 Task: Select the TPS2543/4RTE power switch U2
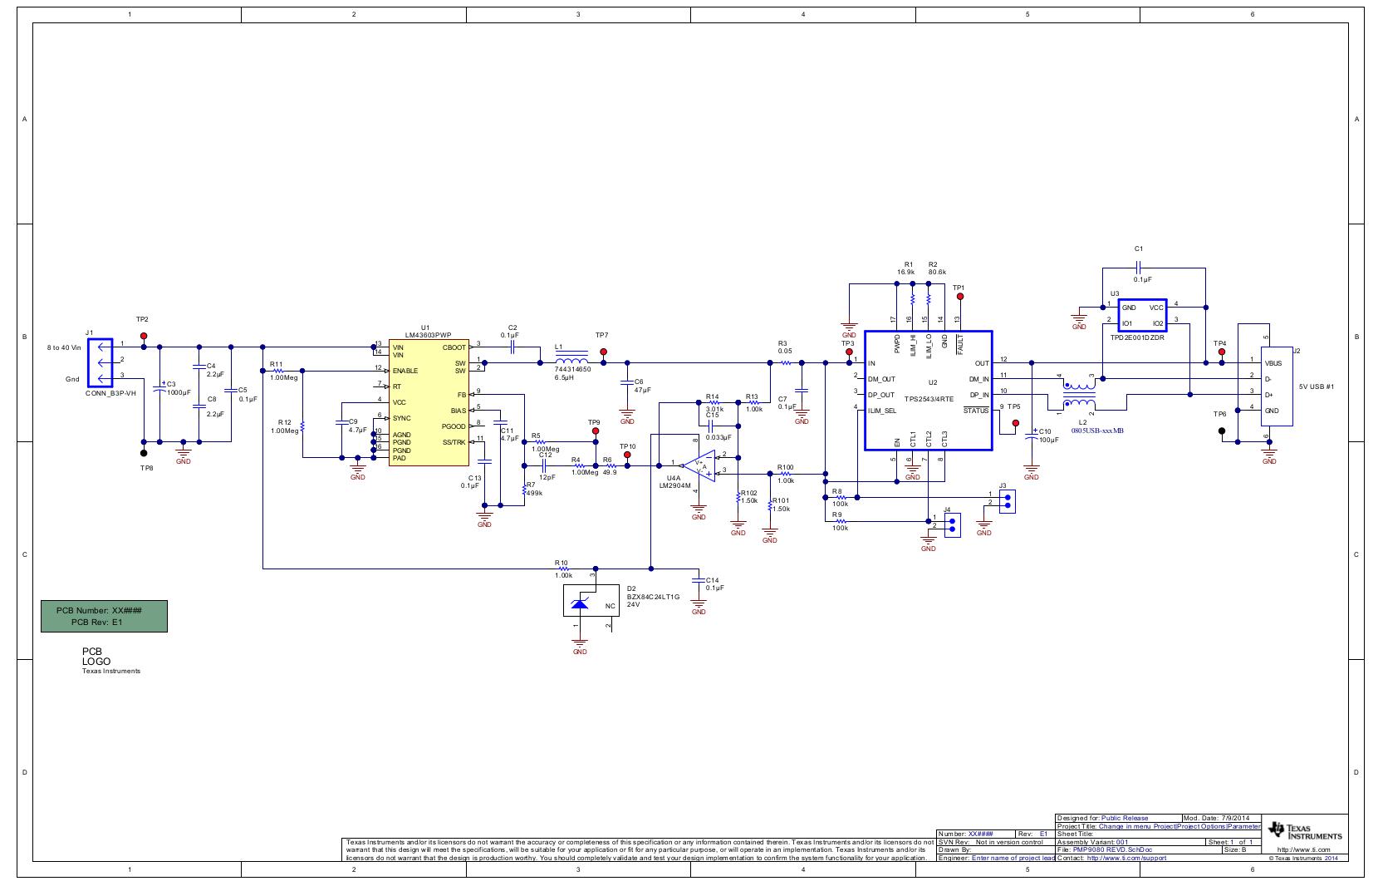[x=928, y=391]
